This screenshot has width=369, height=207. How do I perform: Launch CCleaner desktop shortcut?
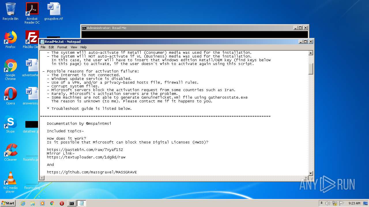(x=10, y=152)
